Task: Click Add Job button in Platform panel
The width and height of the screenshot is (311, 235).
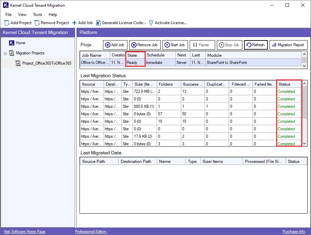Action: point(115,45)
